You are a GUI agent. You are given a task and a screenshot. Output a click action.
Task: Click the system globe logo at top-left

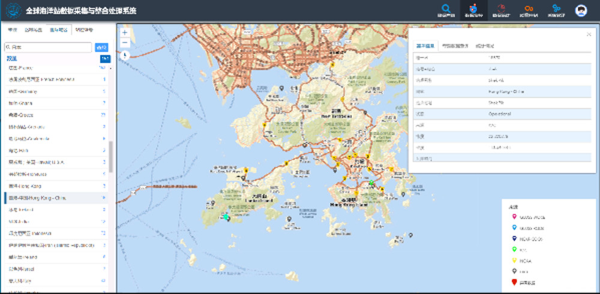(13, 11)
